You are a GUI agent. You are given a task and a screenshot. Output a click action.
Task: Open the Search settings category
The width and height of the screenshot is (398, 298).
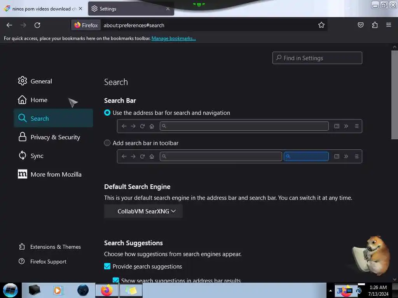click(x=53, y=118)
